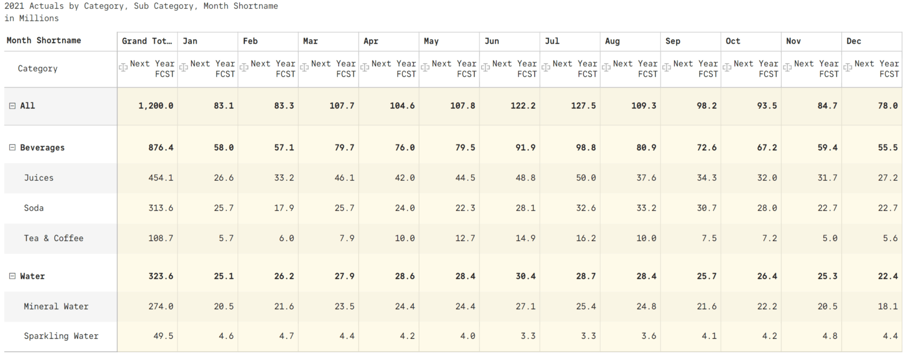Select the Feb column header
Image resolution: width=907 pixels, height=355 pixels.
[250, 41]
